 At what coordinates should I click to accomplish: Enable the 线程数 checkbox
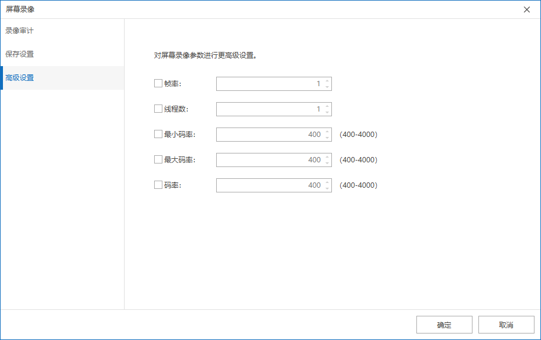coord(158,109)
